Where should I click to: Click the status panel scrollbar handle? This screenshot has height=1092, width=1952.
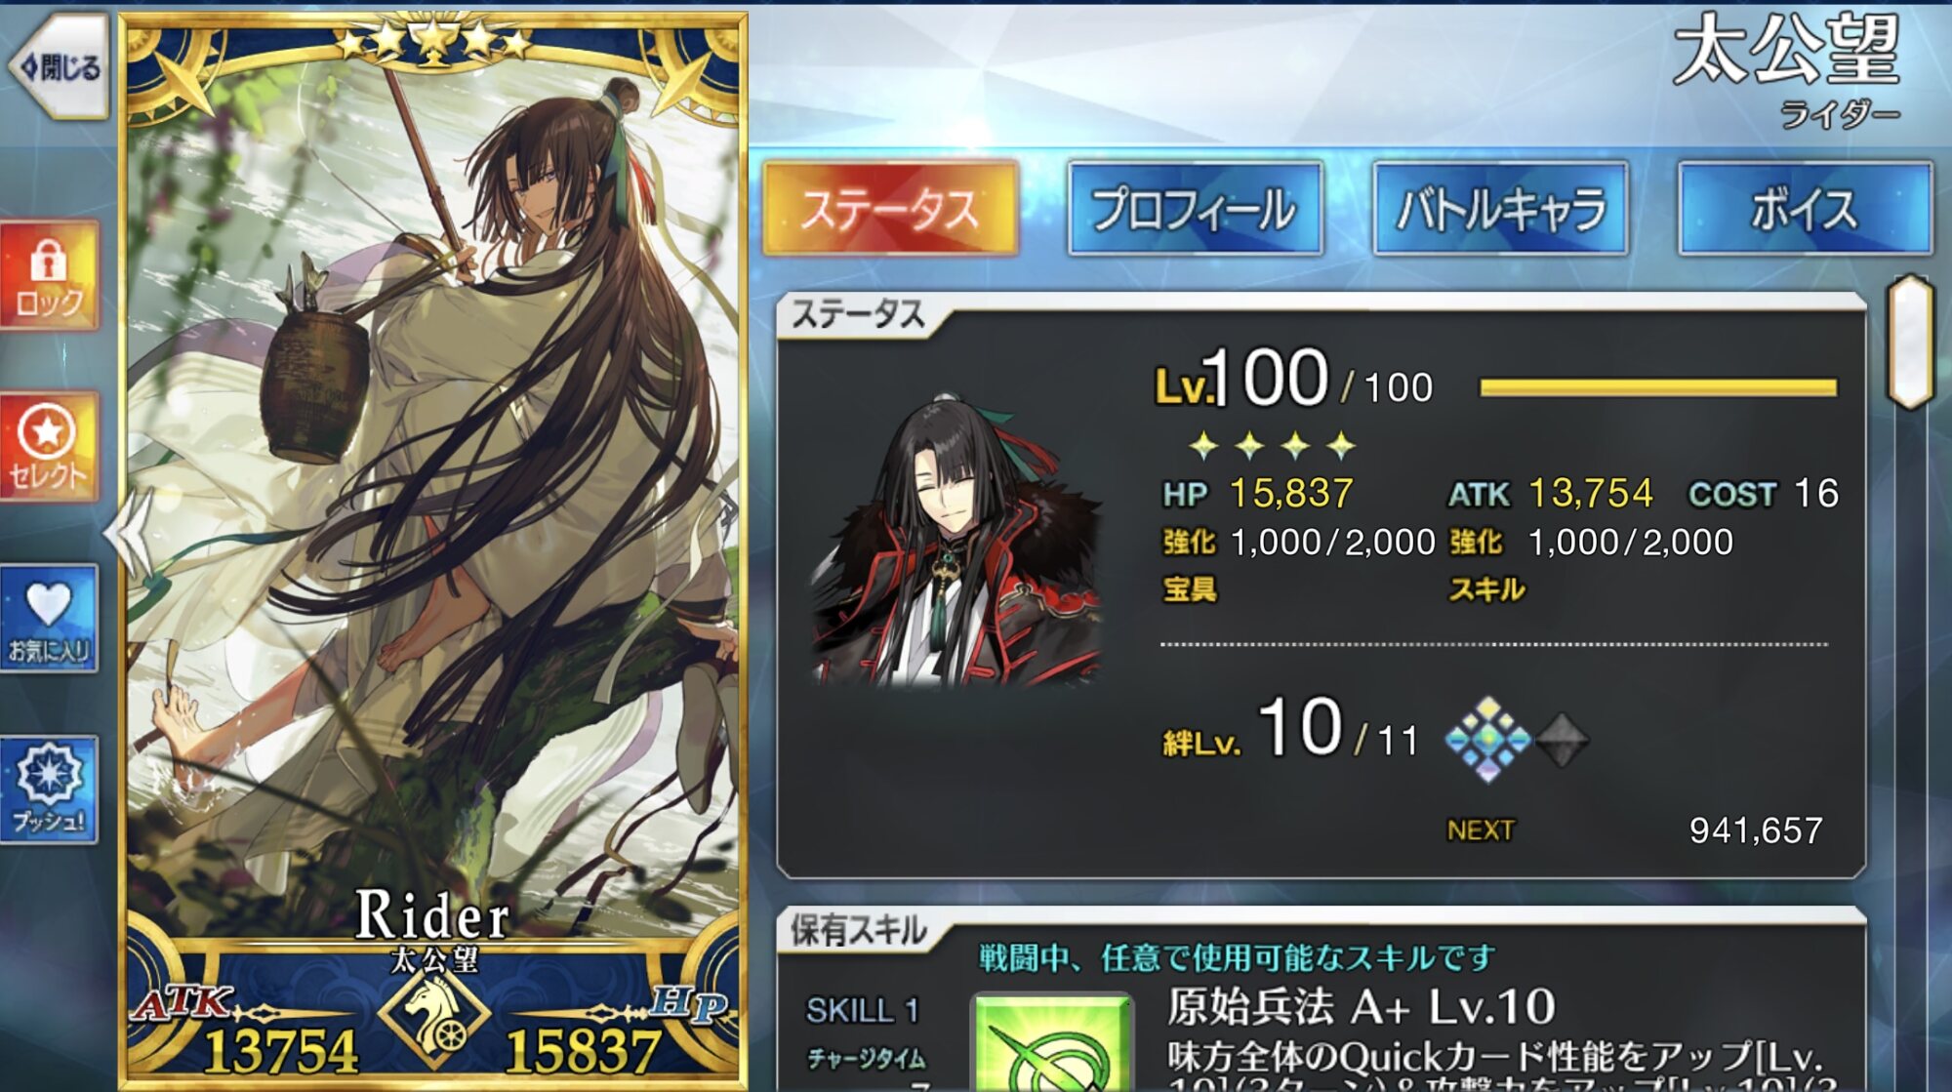tap(1911, 342)
